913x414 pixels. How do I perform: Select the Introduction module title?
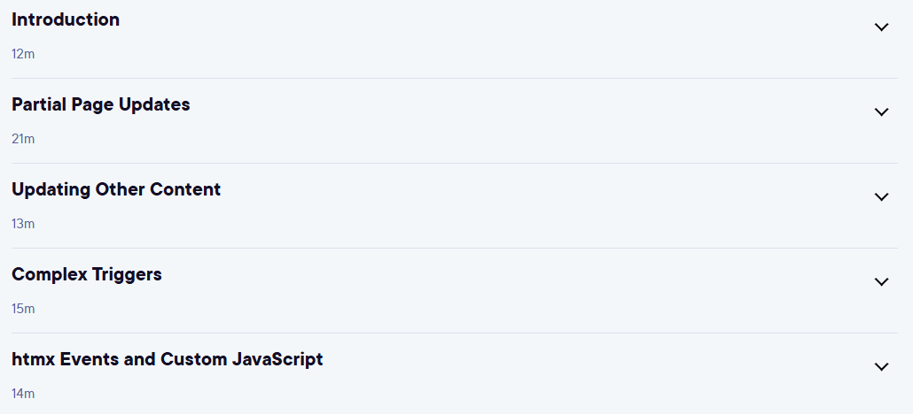[66, 19]
